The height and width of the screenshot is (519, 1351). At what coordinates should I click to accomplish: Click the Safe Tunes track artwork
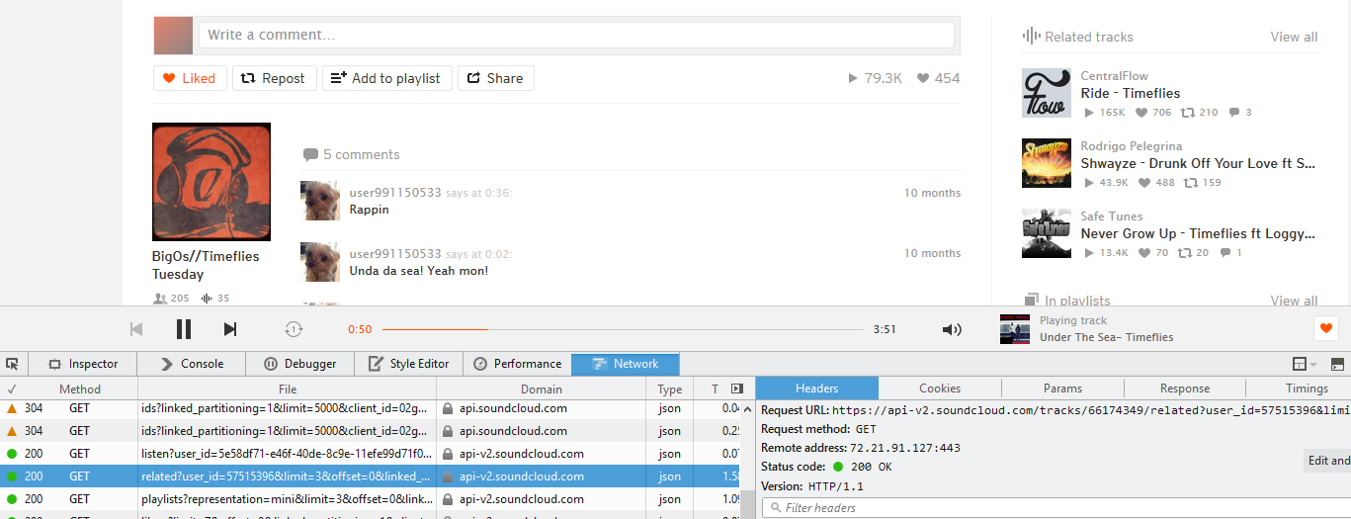coord(1047,233)
